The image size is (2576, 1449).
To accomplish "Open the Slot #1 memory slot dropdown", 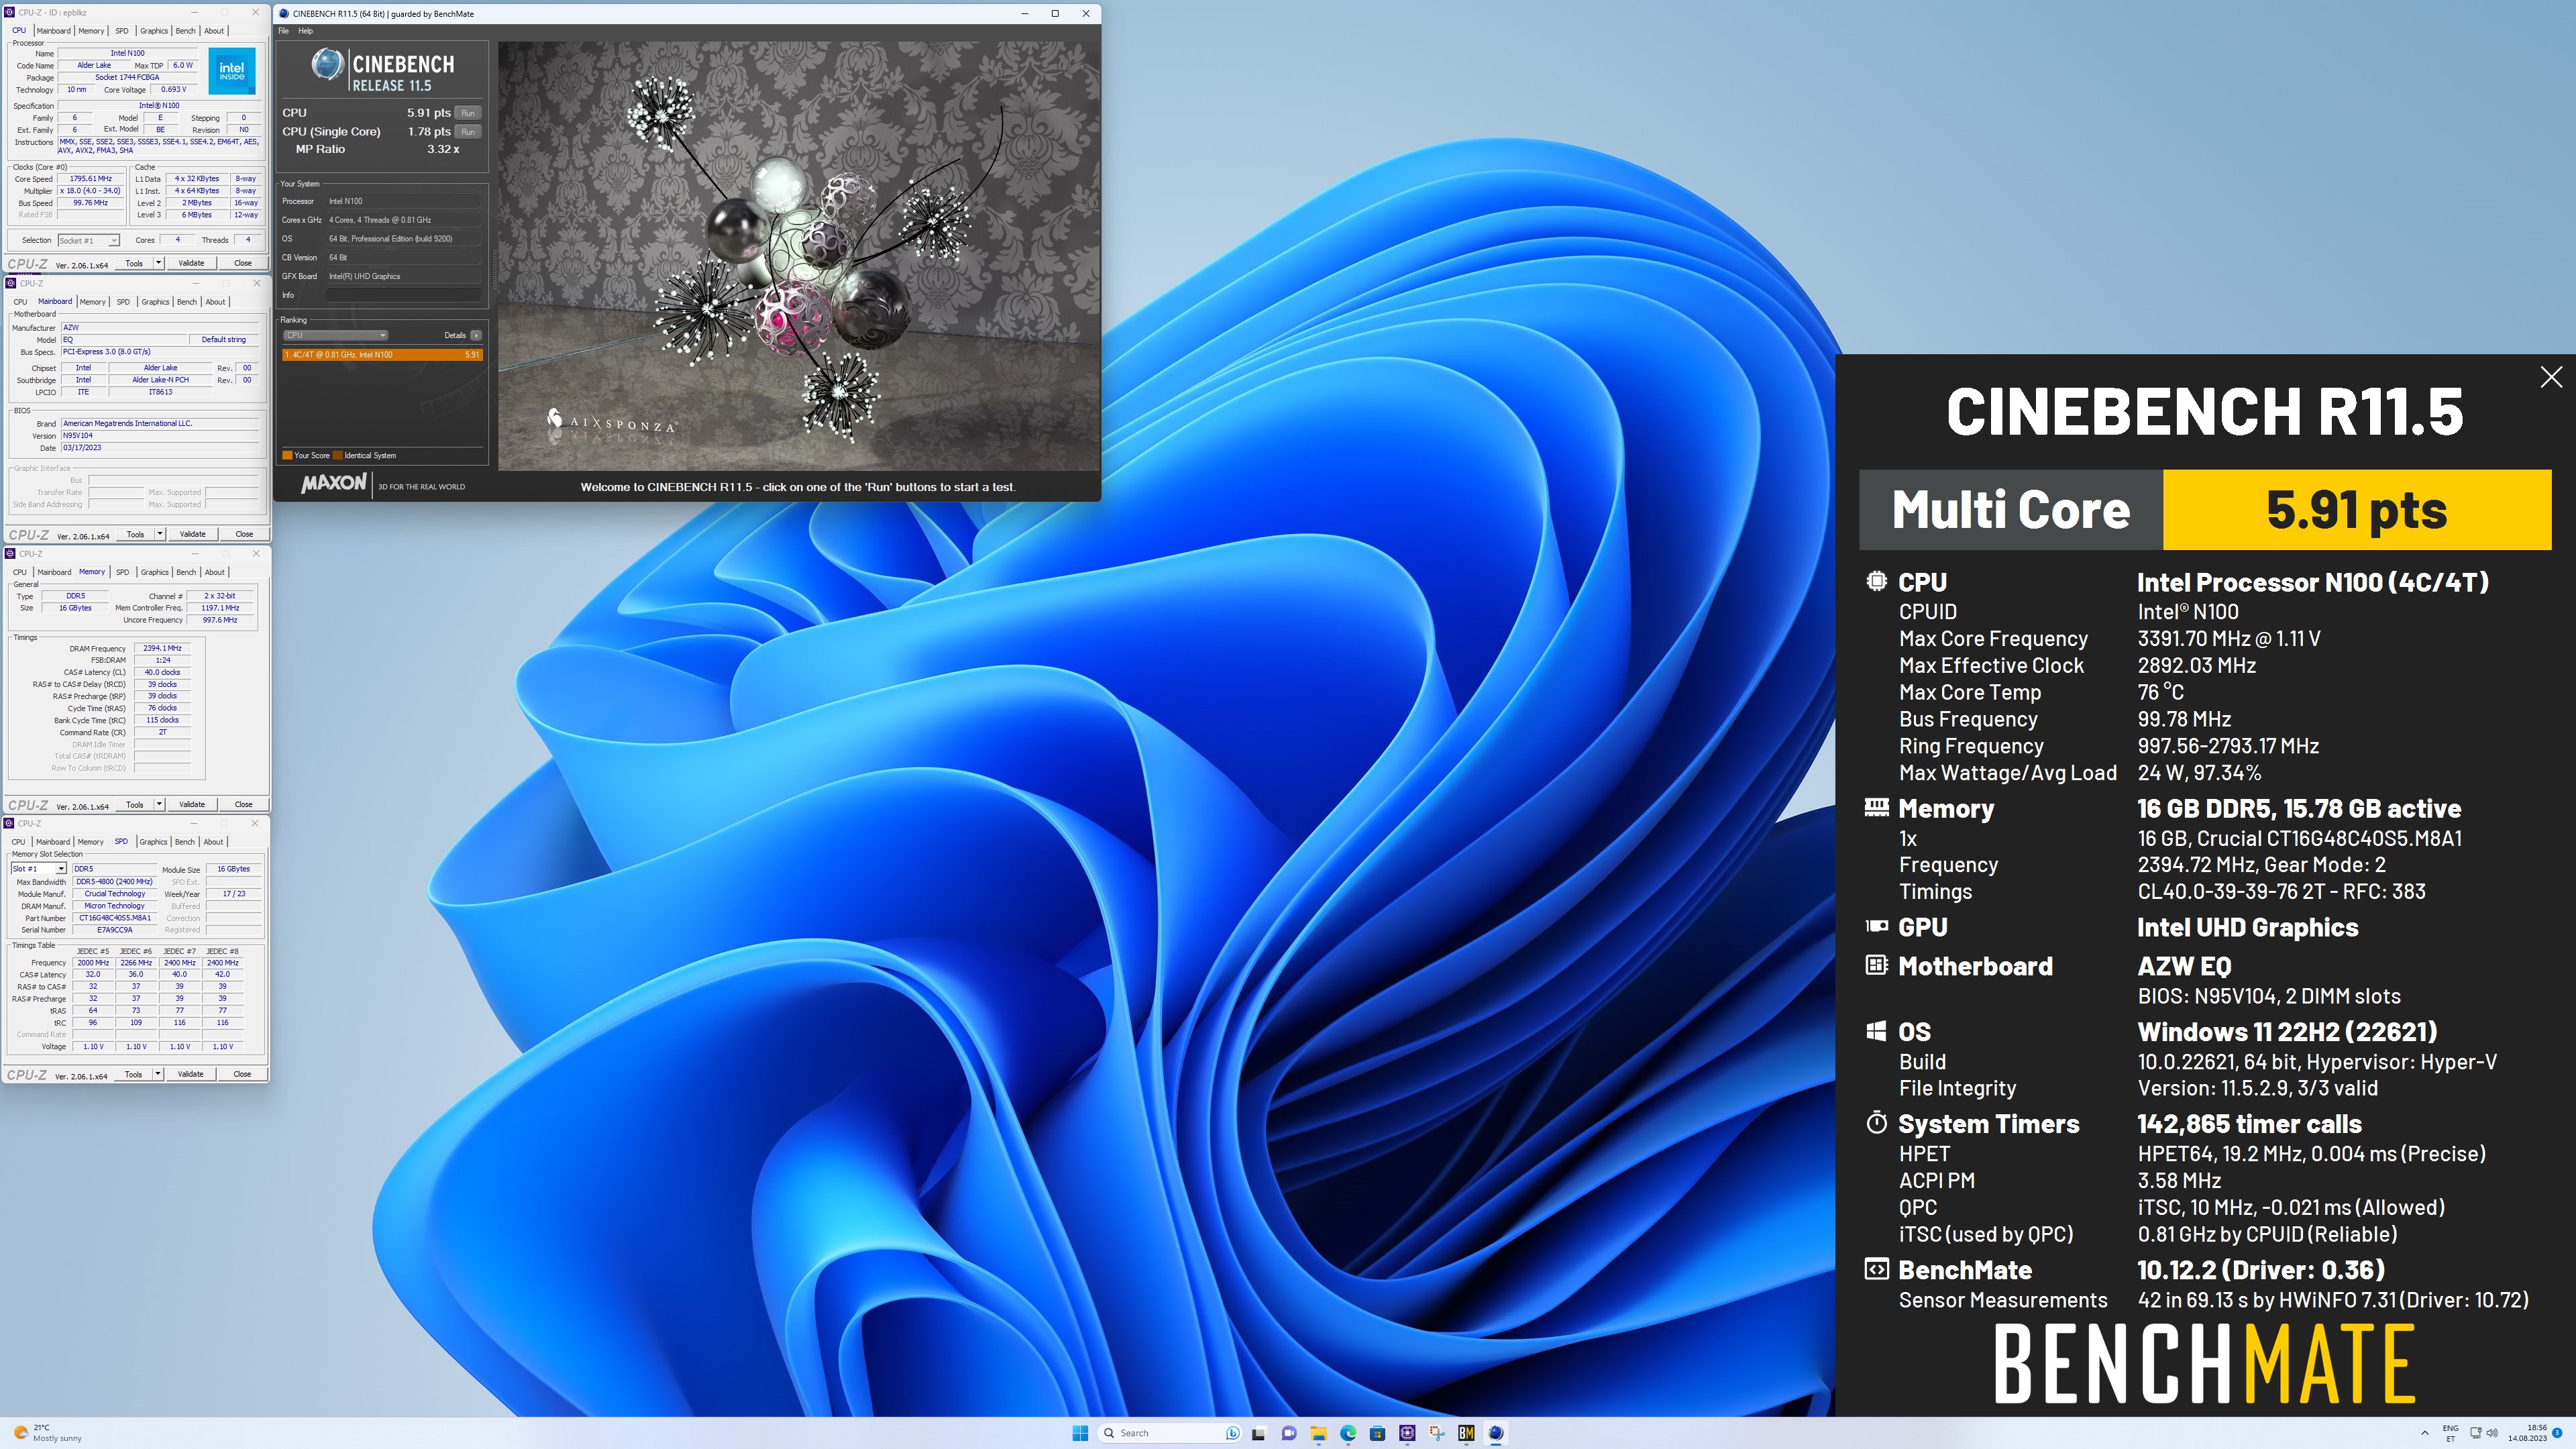I will coord(38,869).
